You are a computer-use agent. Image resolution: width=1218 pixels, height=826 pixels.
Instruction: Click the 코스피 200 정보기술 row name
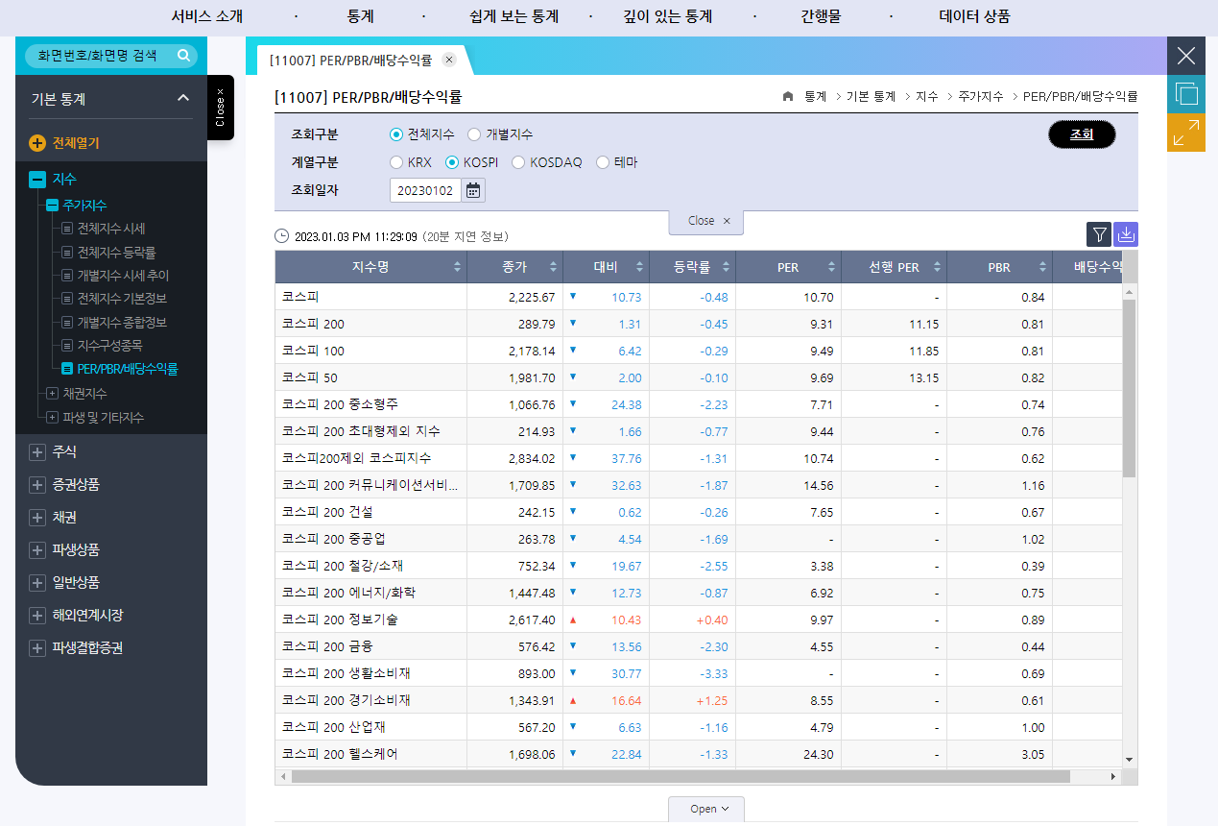(x=340, y=619)
